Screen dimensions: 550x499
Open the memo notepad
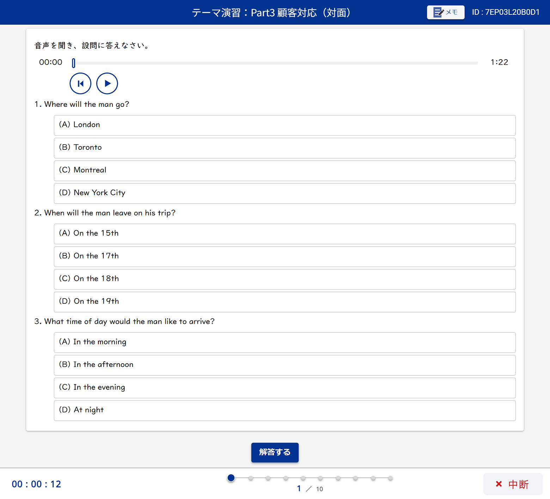click(x=445, y=12)
